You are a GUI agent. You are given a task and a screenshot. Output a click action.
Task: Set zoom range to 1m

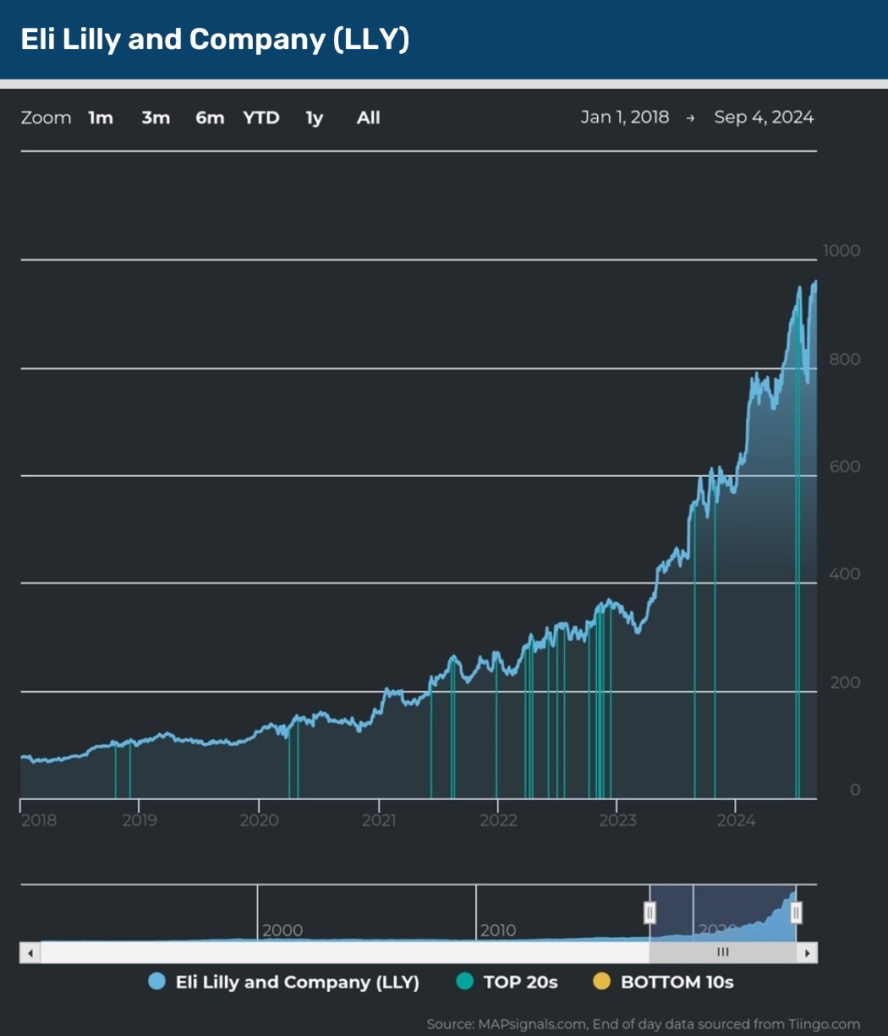pos(101,118)
